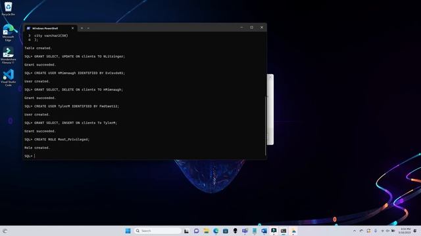Open Chat from the taskbar
The width and height of the screenshot is (421, 236).
pos(196,231)
